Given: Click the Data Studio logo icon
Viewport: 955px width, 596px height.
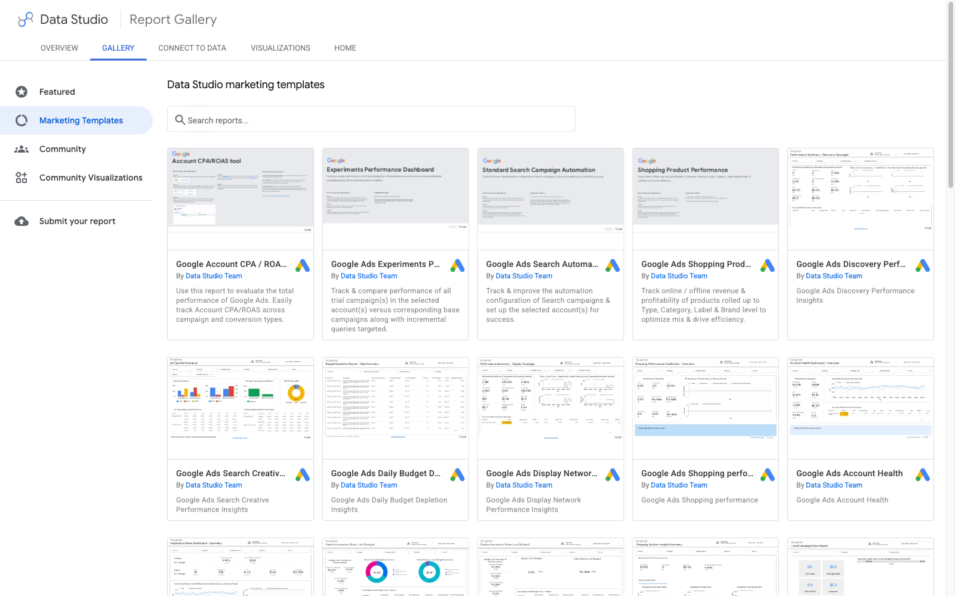Looking at the screenshot, I should (25, 20).
